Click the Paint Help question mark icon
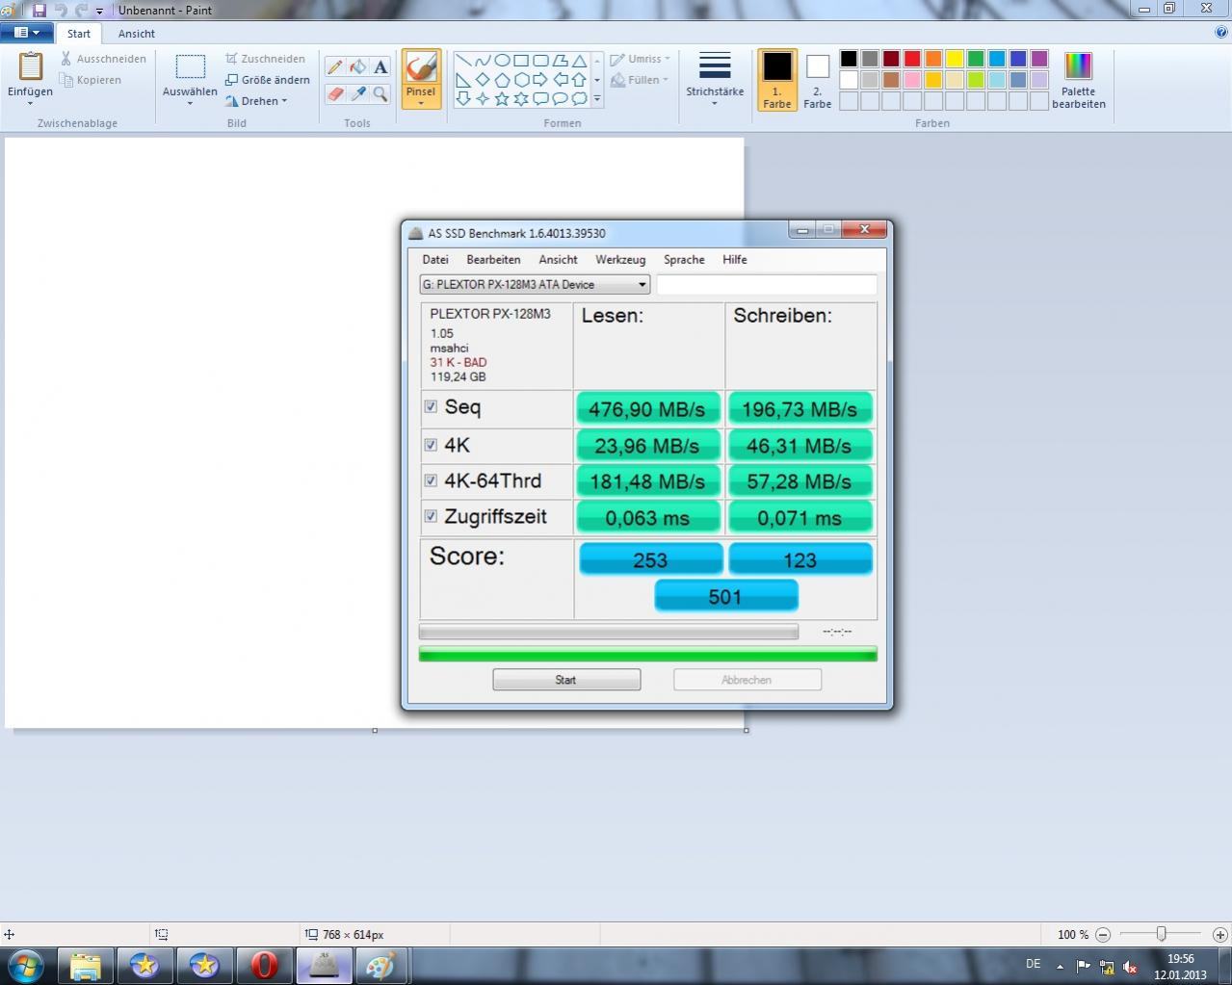1232x985 pixels. [x=1221, y=32]
